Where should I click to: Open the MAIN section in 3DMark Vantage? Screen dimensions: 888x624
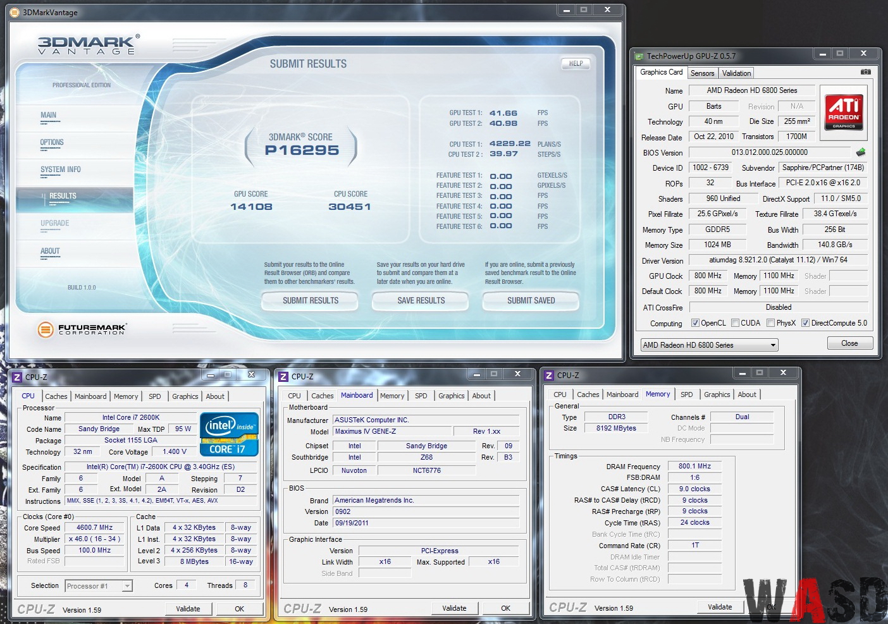49,115
